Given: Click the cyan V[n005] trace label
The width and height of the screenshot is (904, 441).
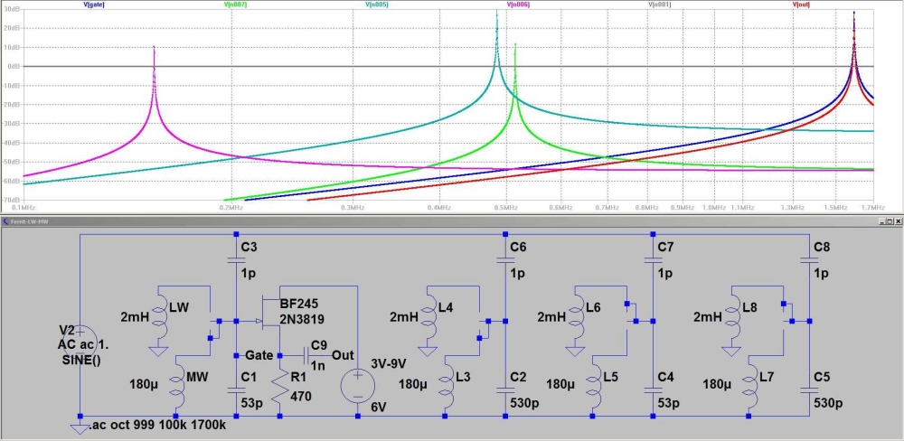Looking at the screenshot, I should (x=376, y=5).
